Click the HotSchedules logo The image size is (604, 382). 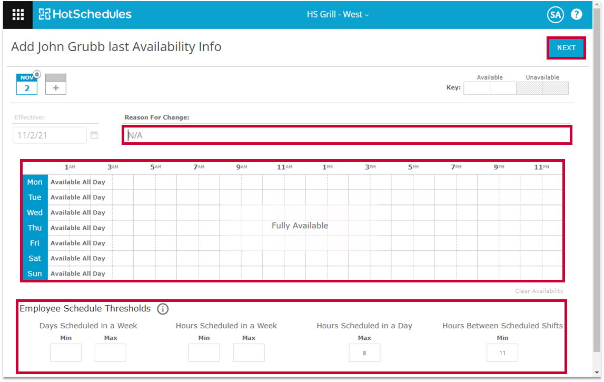point(85,14)
